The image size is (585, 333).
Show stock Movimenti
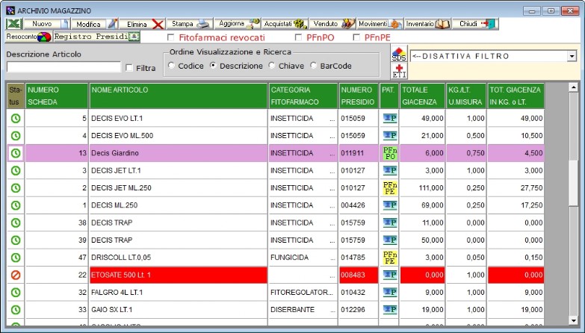tap(380, 24)
